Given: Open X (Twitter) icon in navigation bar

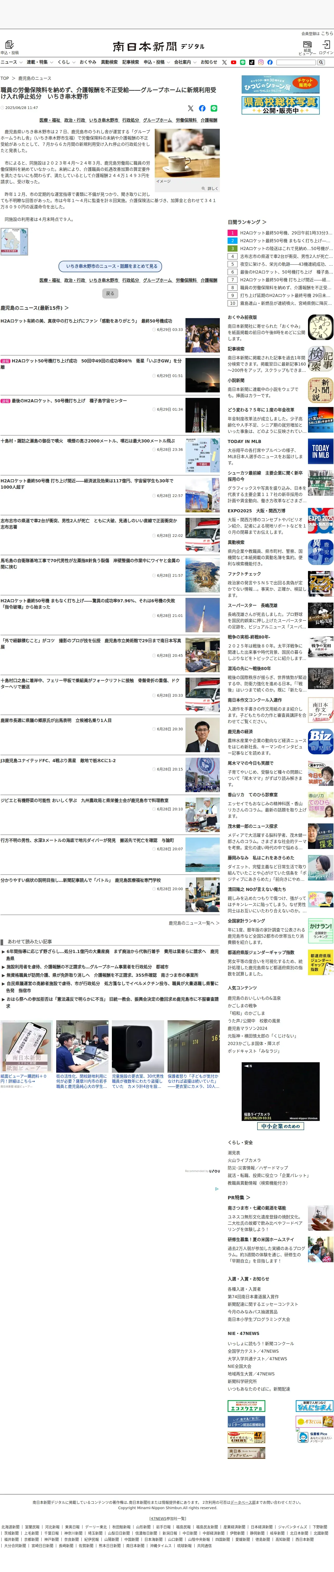Looking at the screenshot, I should pos(224,62).
